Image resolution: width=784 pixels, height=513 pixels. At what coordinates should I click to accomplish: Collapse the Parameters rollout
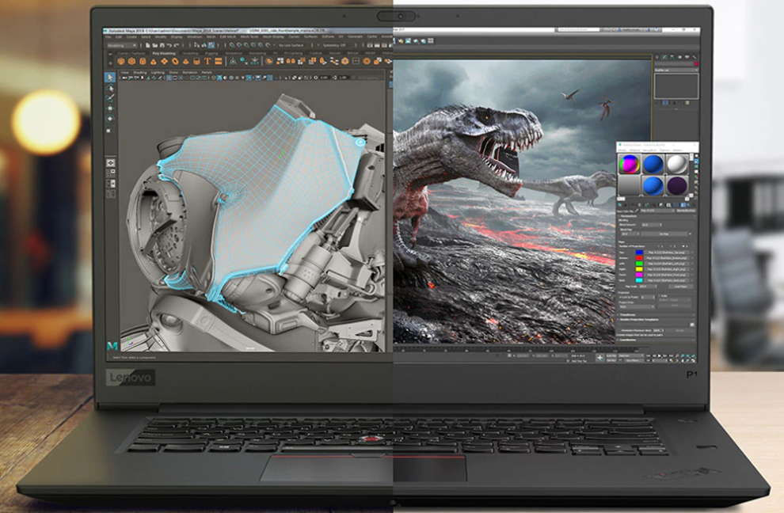(656, 216)
